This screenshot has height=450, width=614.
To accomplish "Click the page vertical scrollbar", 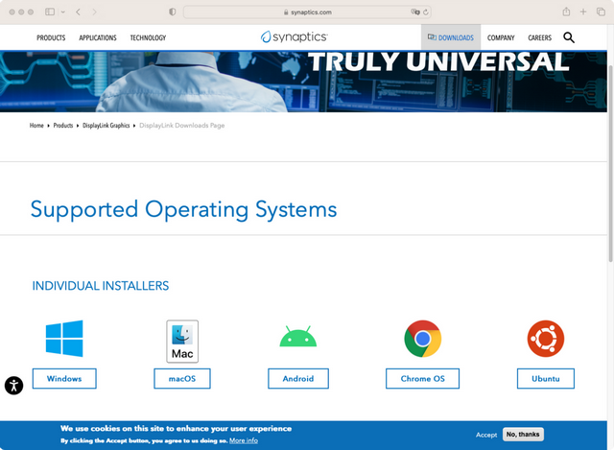I will (610, 164).
